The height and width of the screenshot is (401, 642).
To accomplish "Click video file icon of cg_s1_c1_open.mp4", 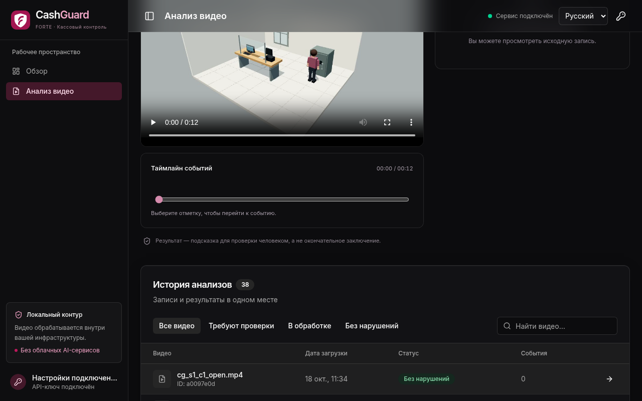I will [162, 379].
